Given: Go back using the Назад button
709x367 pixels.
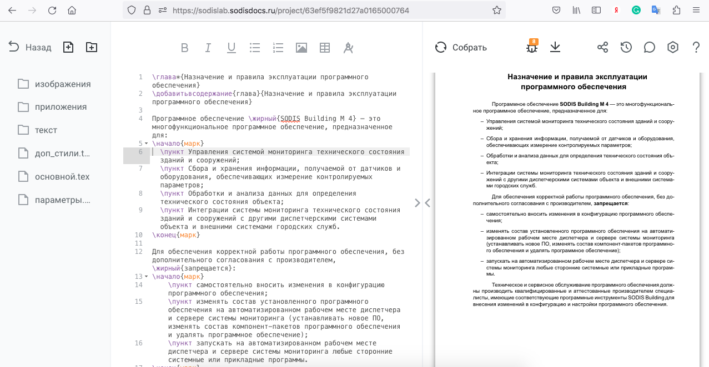Looking at the screenshot, I should click(x=25, y=47).
